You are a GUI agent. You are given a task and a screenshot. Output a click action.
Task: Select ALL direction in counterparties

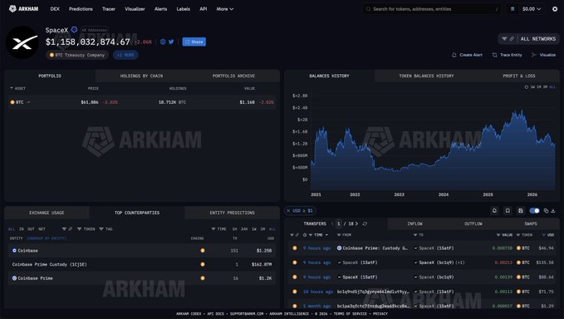click(12, 228)
